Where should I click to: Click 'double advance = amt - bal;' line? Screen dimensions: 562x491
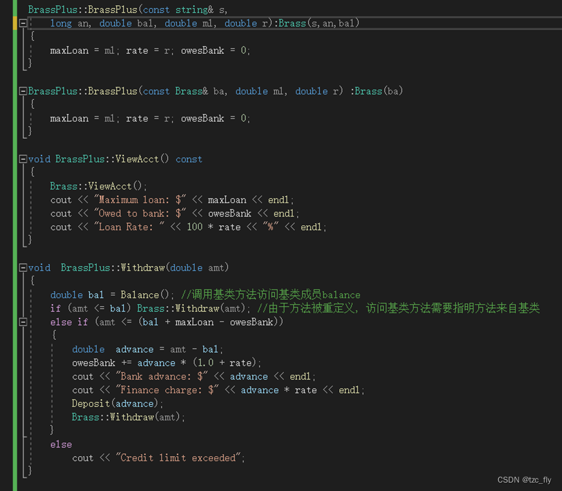147,350
